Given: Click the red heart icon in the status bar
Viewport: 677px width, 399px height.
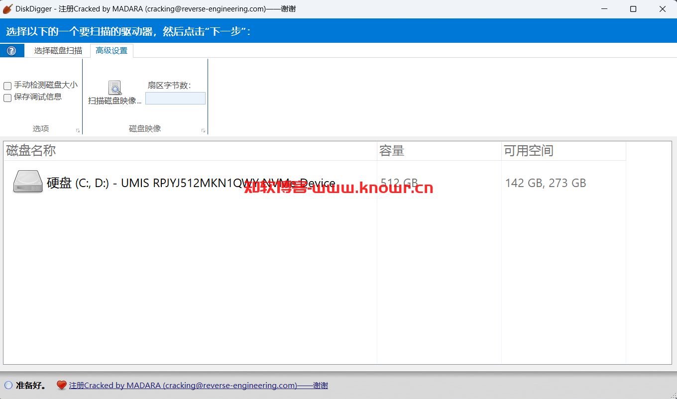Looking at the screenshot, I should [x=61, y=385].
